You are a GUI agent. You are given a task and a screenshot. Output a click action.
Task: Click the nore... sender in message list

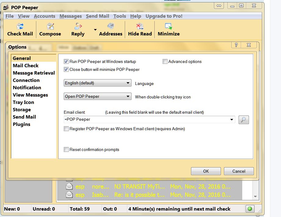101,187
